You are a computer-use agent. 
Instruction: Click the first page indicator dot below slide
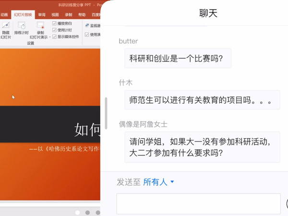pyautogui.click(x=77, y=212)
